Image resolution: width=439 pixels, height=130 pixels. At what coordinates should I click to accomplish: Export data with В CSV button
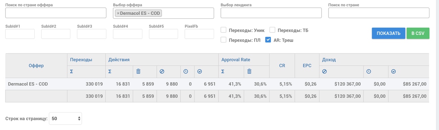pos(418,33)
